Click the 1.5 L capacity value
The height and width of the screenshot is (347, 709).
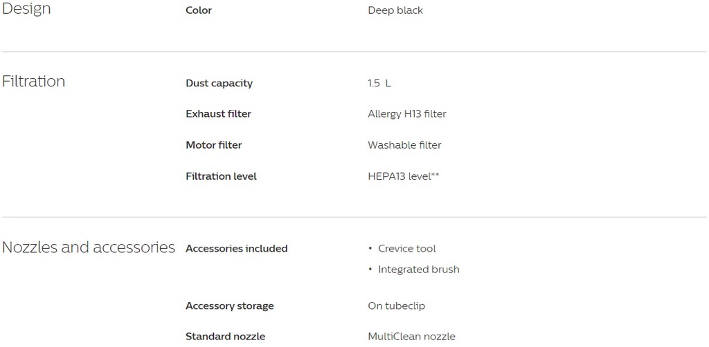(x=379, y=84)
